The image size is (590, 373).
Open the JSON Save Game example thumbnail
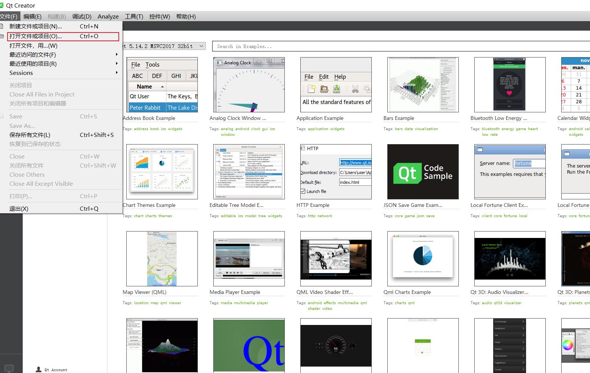423,172
